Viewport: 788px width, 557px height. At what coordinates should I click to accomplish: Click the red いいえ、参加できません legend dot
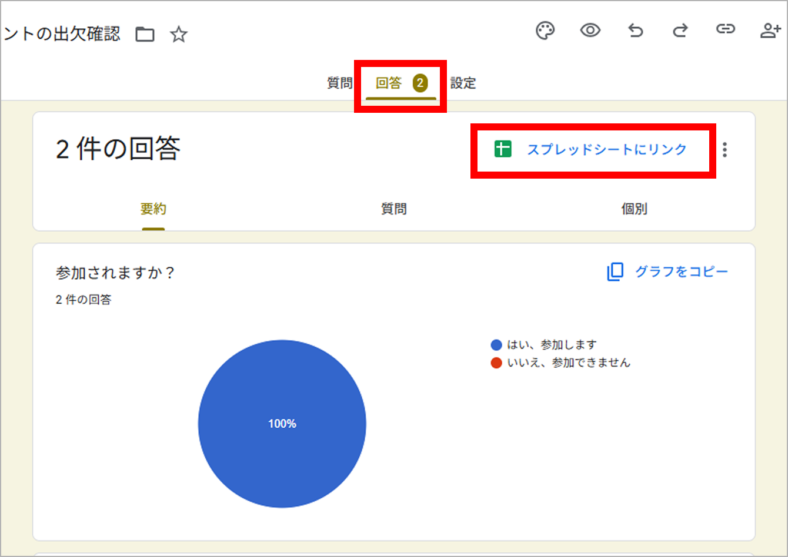click(x=496, y=363)
